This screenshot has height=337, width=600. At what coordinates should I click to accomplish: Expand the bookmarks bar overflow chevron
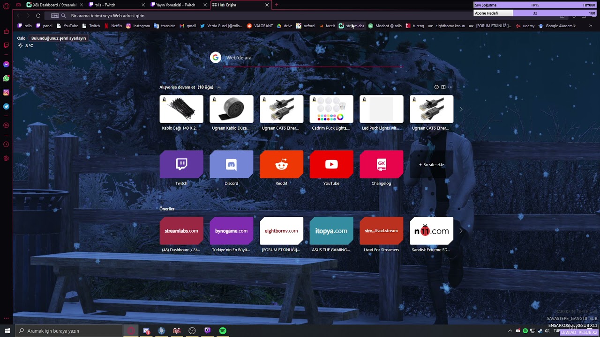pyautogui.click(x=590, y=26)
